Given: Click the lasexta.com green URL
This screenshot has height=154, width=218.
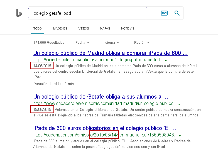Looking at the screenshot, I should click(99, 60).
